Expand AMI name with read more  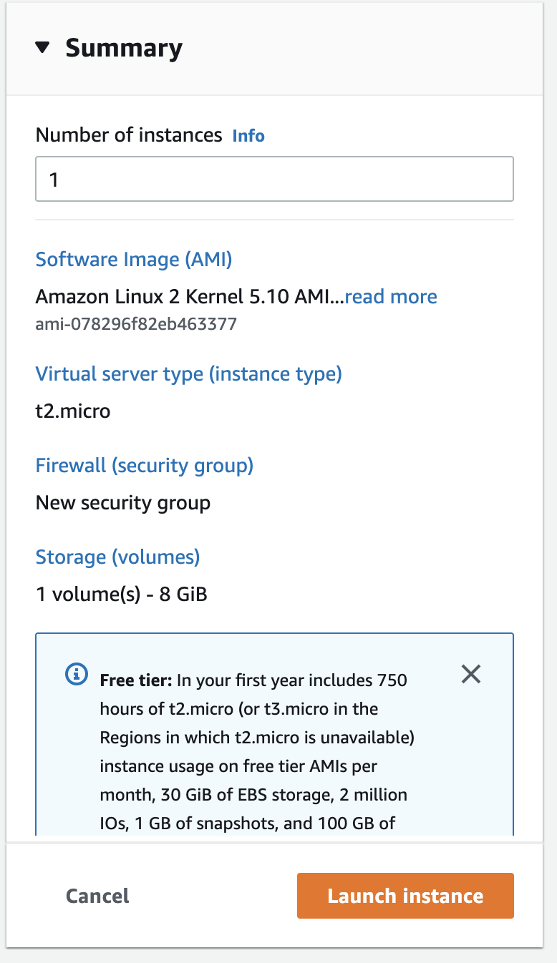click(x=391, y=297)
